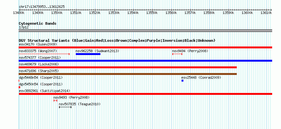Click the 13570k ruler position
281x129 pixels.
click(x=190, y=13)
